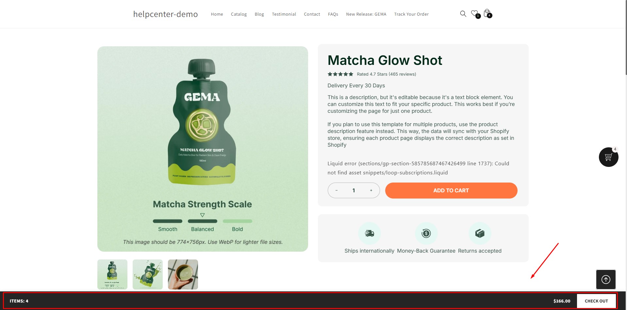Increase quantity with the plus button
627x310 pixels.
[x=371, y=190]
